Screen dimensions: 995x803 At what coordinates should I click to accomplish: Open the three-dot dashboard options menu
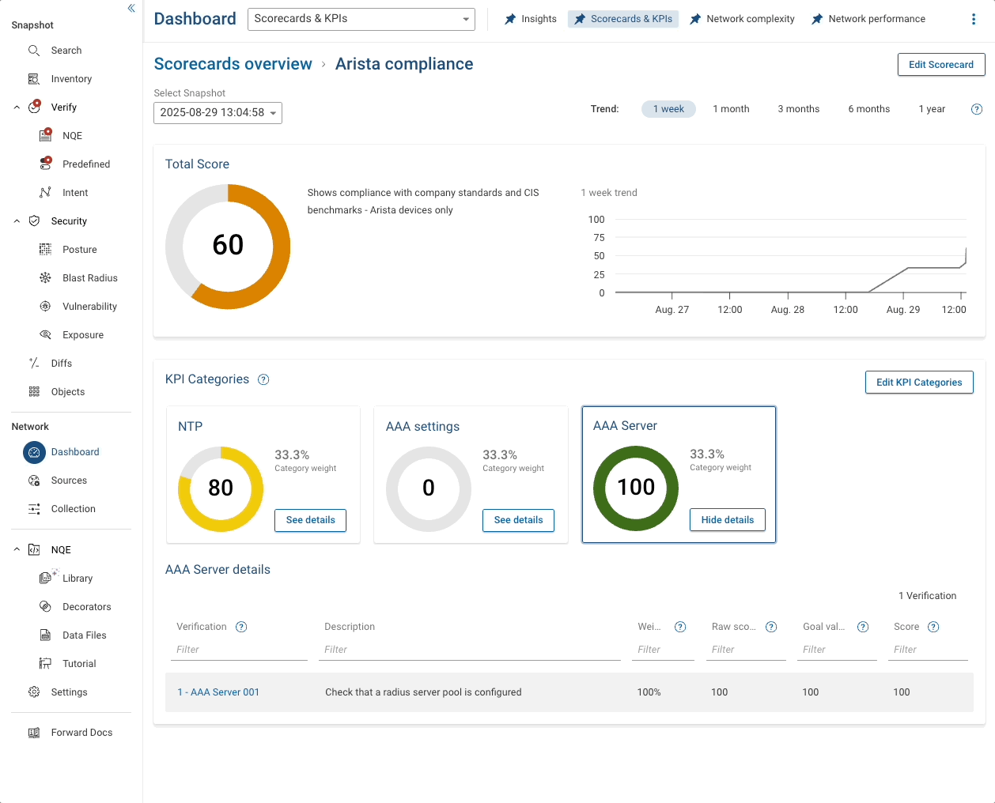tap(974, 19)
